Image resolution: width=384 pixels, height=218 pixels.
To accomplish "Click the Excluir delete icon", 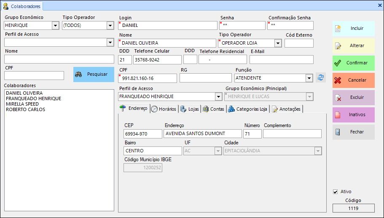I will pyautogui.click(x=337, y=98).
